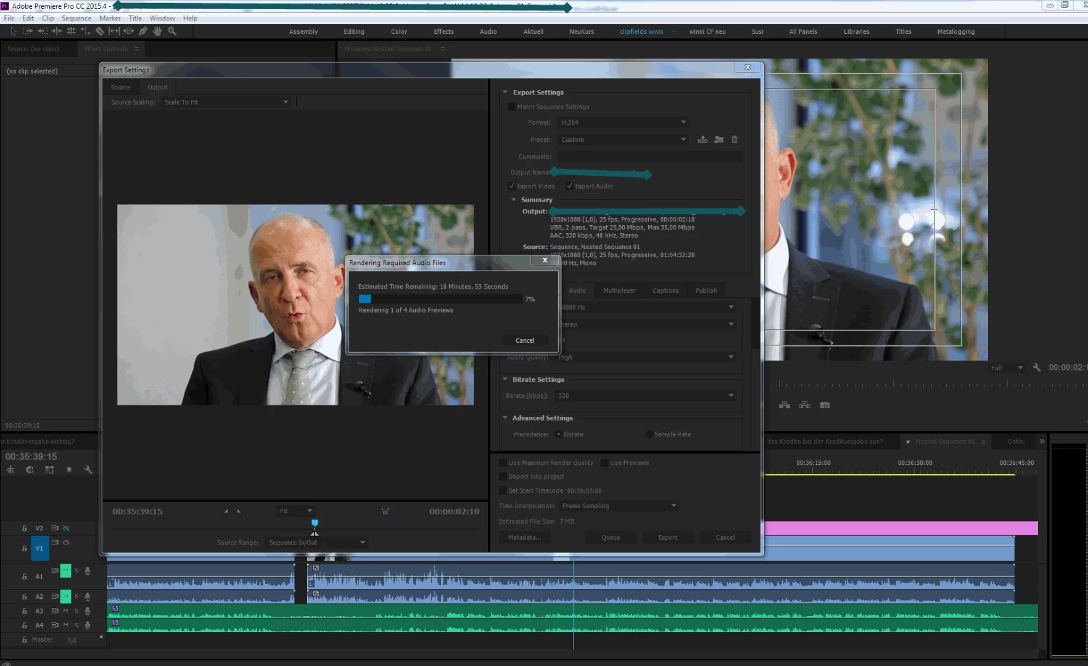Screen dimensions: 1088x666
Task: Click the Lift button in program monitor
Action: tap(785, 405)
